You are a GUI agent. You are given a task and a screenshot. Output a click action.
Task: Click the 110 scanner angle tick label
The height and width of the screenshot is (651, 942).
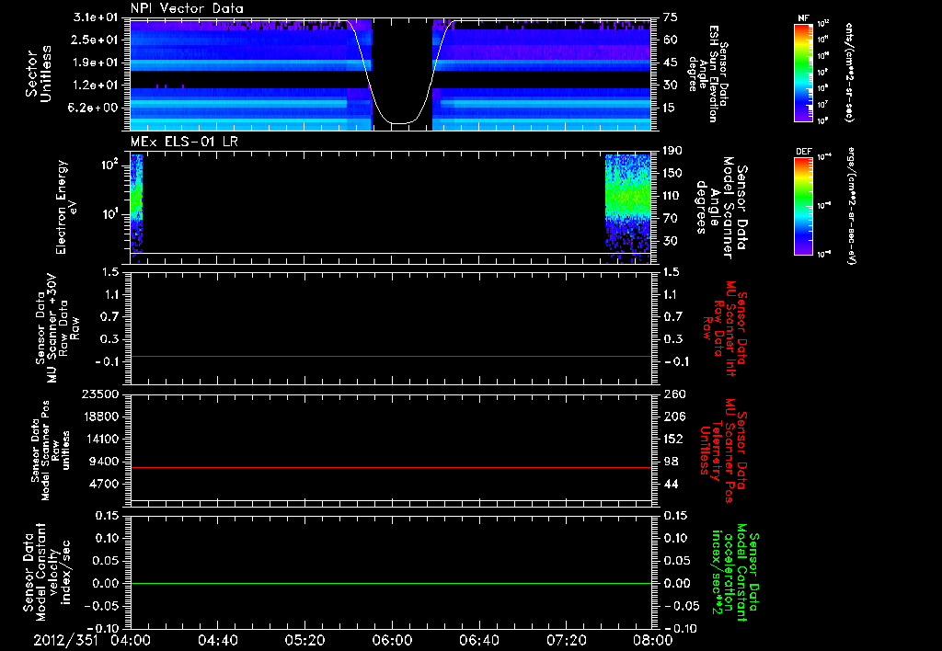tap(672, 196)
